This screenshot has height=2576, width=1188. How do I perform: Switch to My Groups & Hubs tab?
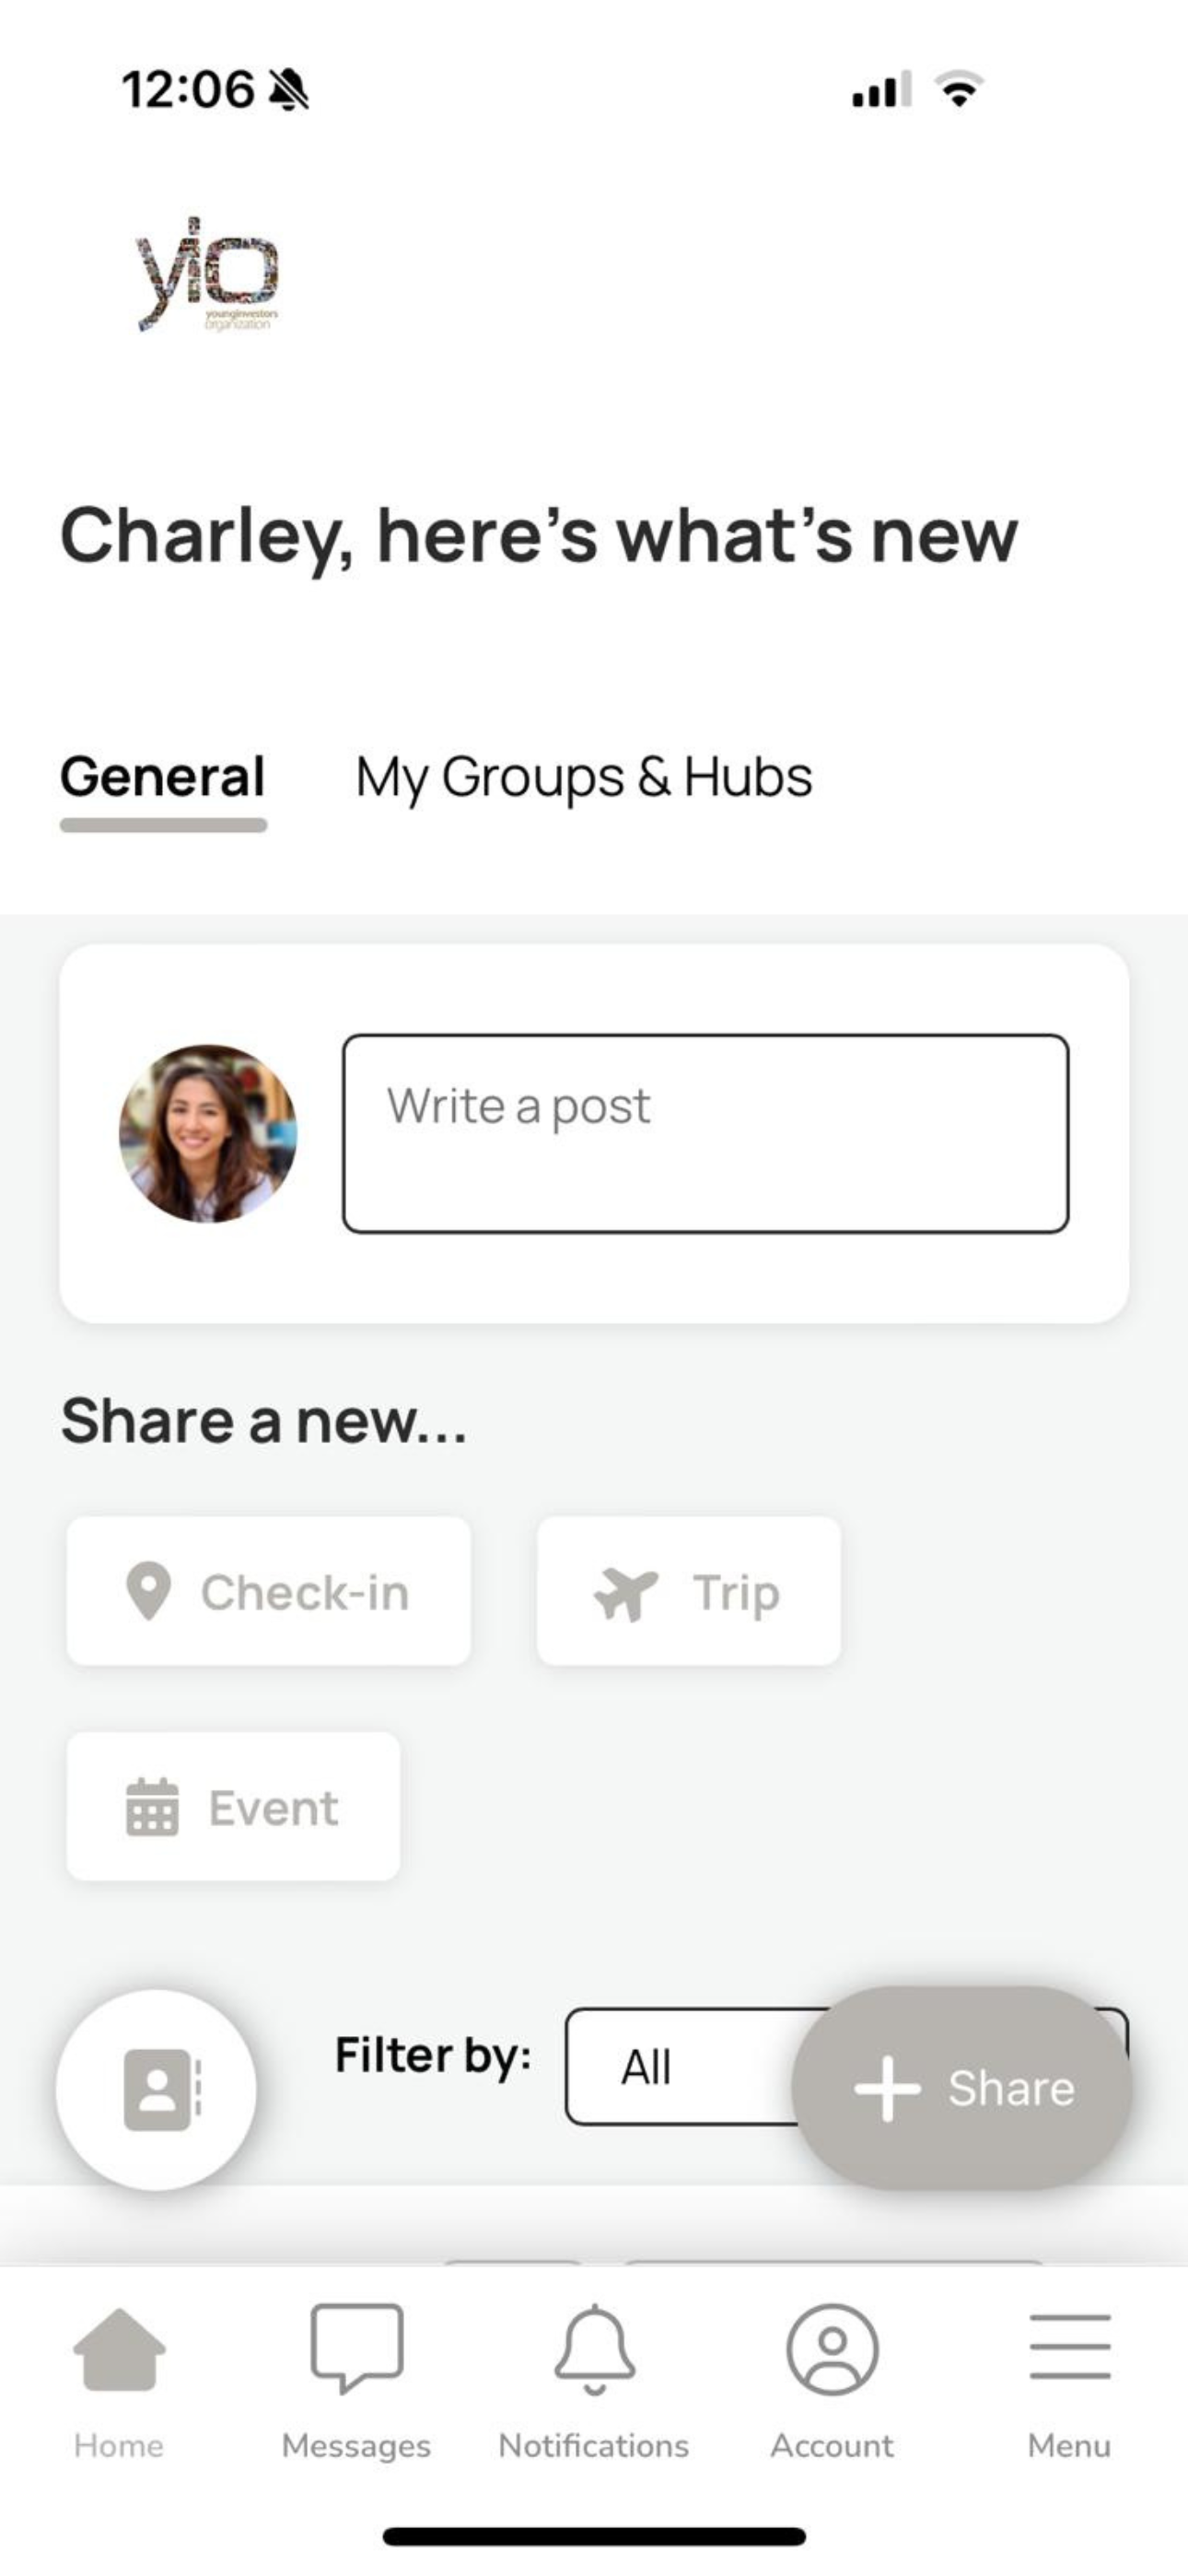(x=584, y=777)
